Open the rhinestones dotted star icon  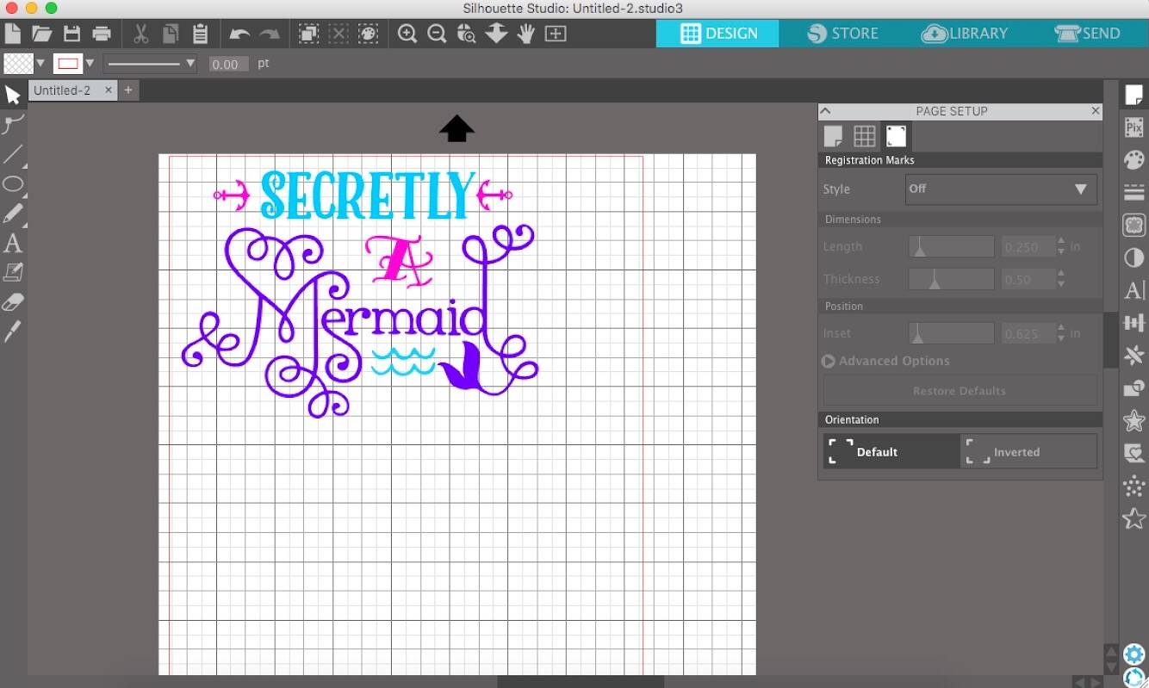(x=1133, y=486)
